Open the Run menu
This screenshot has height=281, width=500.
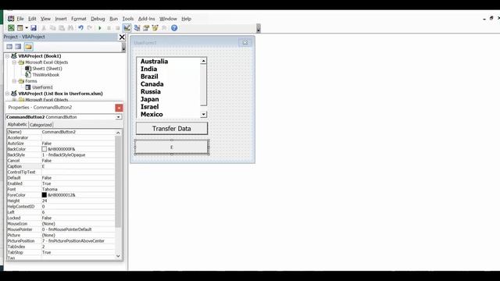click(x=113, y=19)
